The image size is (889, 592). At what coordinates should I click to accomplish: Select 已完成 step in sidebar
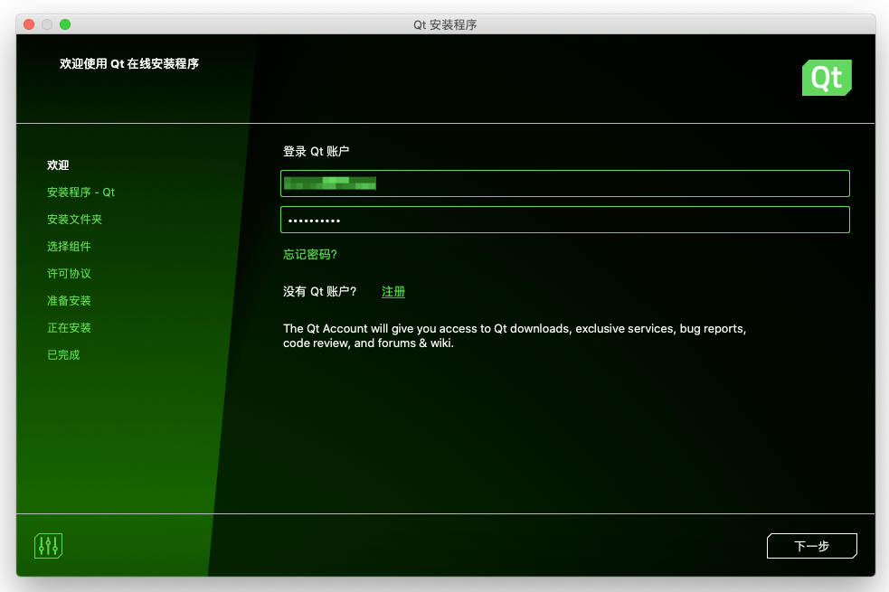[x=63, y=355]
